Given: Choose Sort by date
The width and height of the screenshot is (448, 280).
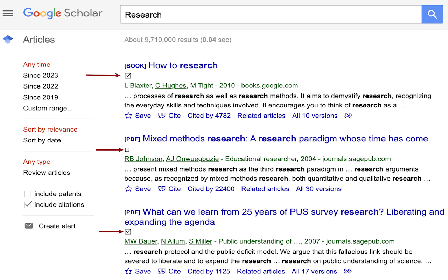Looking at the screenshot, I should 42,140.
